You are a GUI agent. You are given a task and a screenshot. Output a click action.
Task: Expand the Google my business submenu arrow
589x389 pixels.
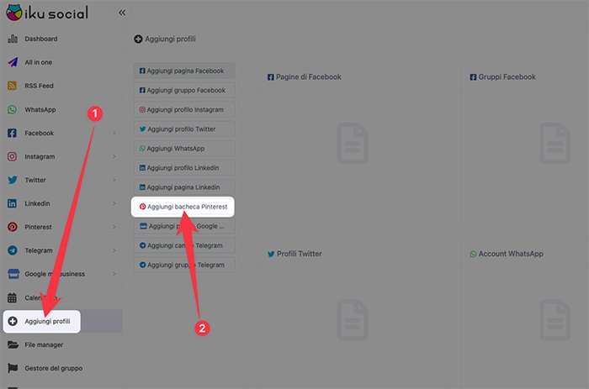(x=114, y=274)
